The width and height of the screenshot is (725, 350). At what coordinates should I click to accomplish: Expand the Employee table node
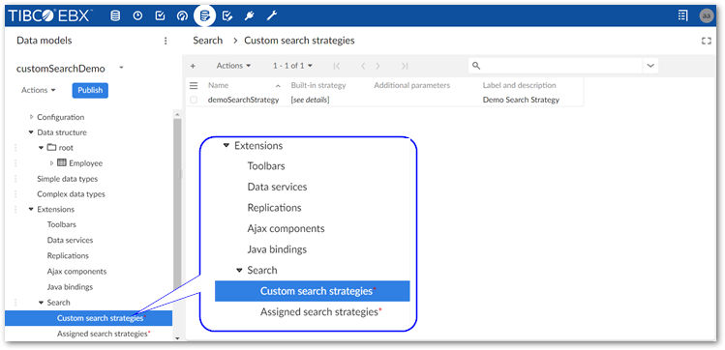(51, 163)
